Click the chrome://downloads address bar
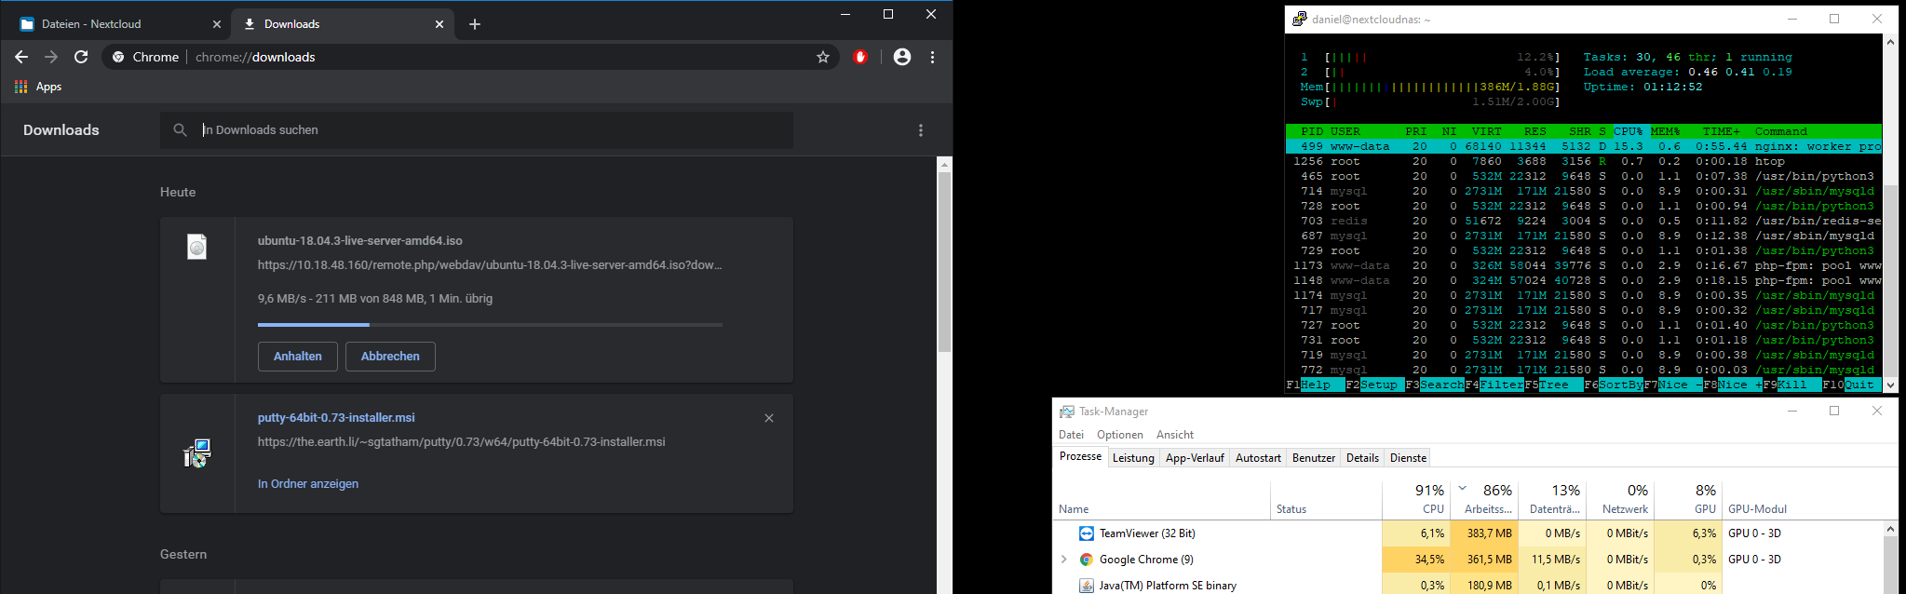 coord(470,57)
